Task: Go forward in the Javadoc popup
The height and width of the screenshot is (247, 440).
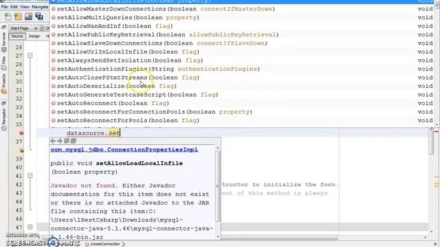Action: (60, 141)
